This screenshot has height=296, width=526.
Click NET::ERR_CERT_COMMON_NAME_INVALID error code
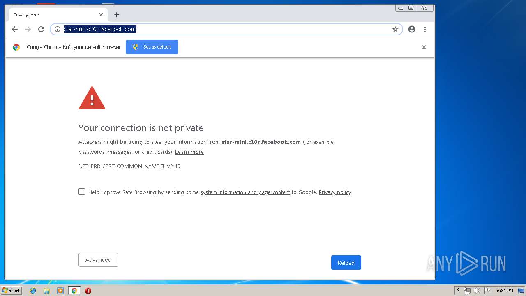pos(129,166)
